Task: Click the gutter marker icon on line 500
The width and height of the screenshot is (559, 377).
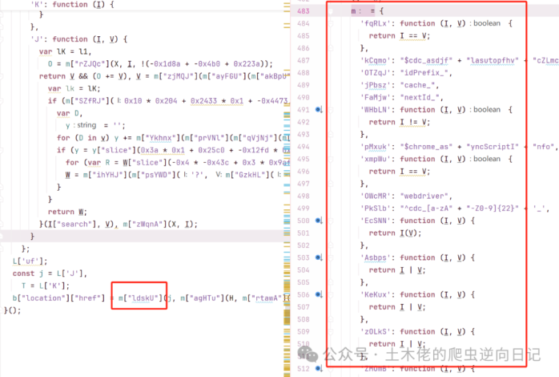Action: pos(319,221)
